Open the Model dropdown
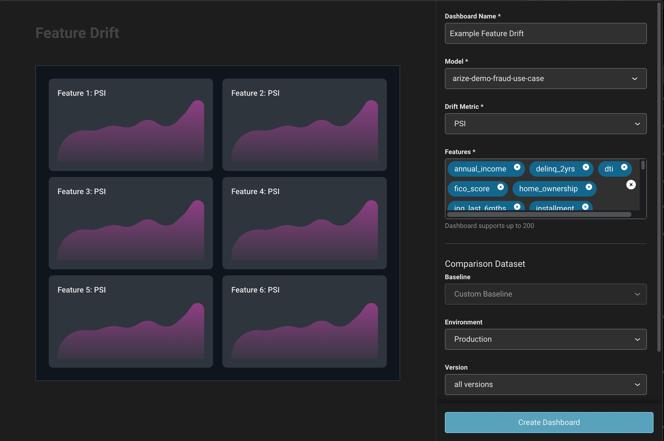 pyautogui.click(x=545, y=79)
